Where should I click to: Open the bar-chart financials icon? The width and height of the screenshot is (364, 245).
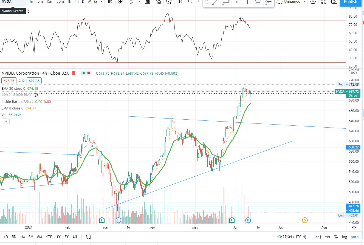[x=148, y=2]
